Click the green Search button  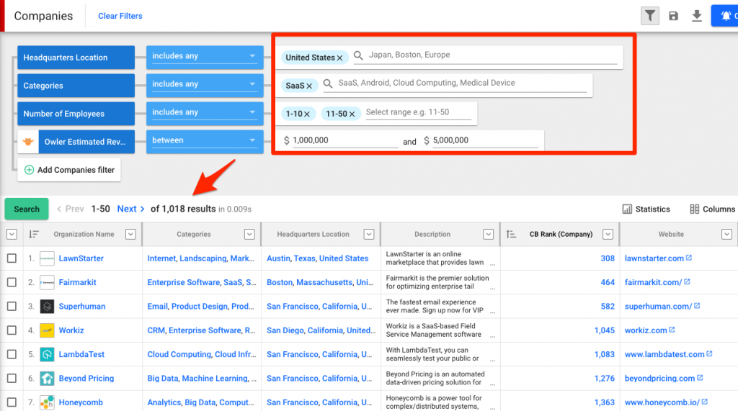tap(27, 209)
